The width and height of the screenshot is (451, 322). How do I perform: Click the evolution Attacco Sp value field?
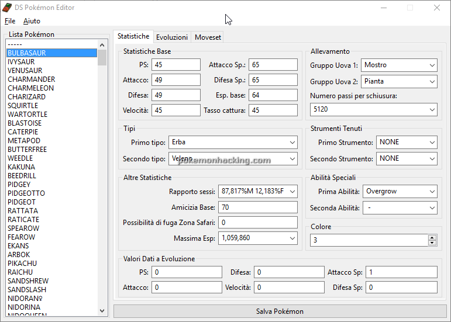point(401,272)
